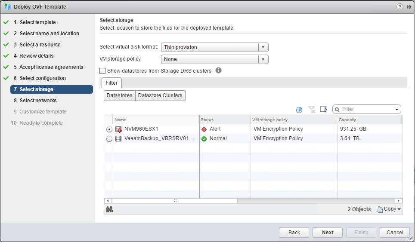The width and height of the screenshot is (415, 242).
Task: Sort by the VM storage policy column header
Action: coord(294,119)
